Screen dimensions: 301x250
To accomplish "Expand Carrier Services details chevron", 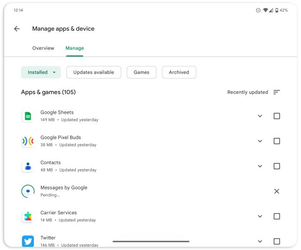I will (260, 216).
